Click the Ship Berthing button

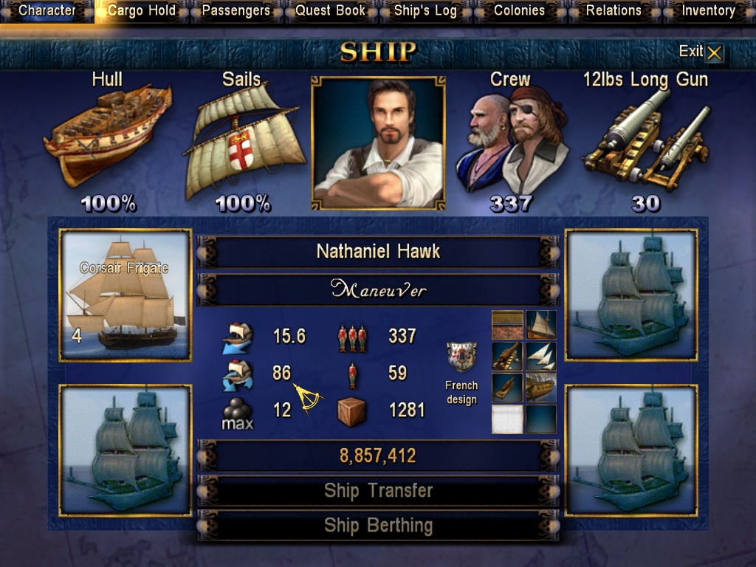[379, 526]
